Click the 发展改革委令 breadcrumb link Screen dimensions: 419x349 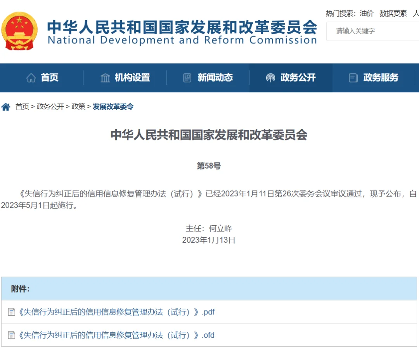pyautogui.click(x=113, y=107)
